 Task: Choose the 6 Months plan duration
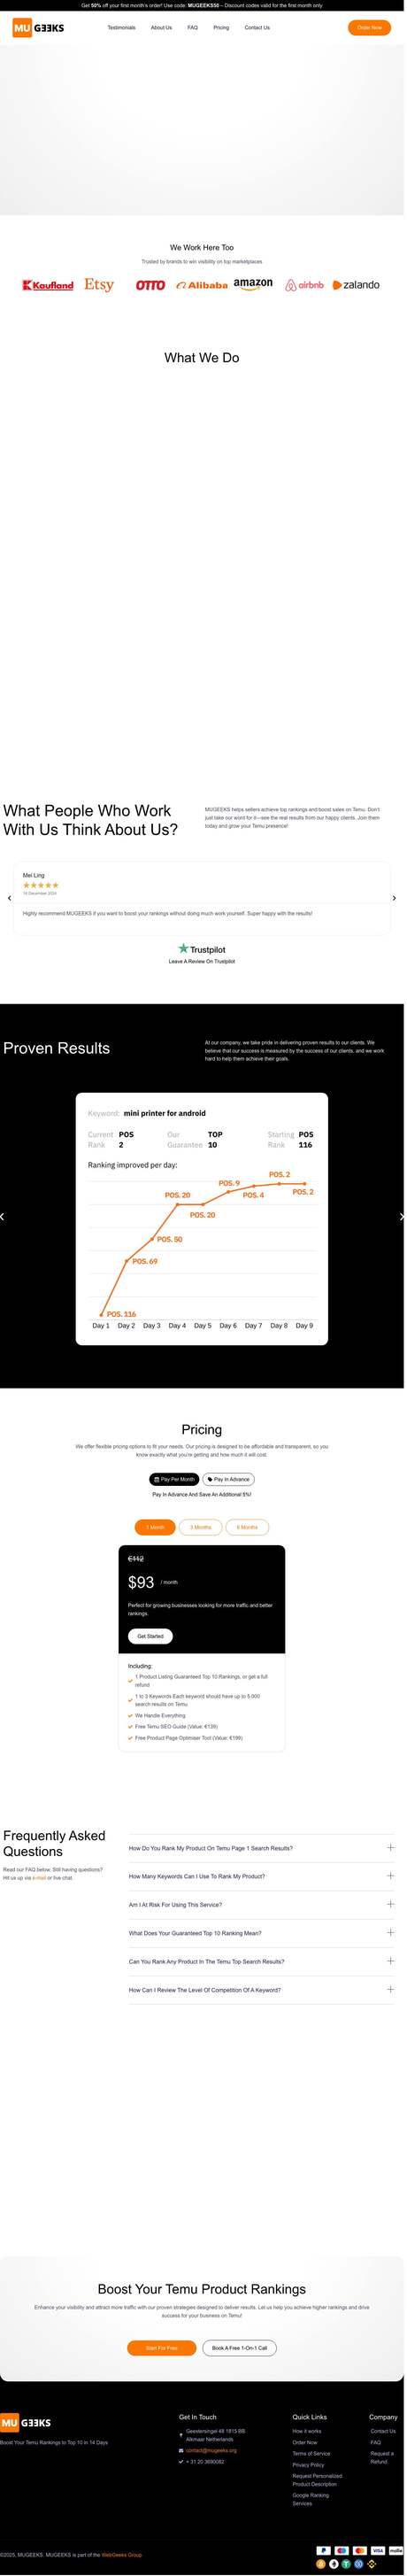[248, 1527]
